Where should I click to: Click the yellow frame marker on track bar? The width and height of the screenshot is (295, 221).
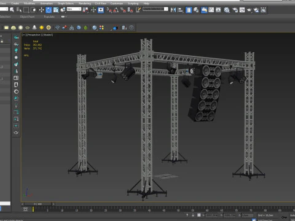pos(33,209)
